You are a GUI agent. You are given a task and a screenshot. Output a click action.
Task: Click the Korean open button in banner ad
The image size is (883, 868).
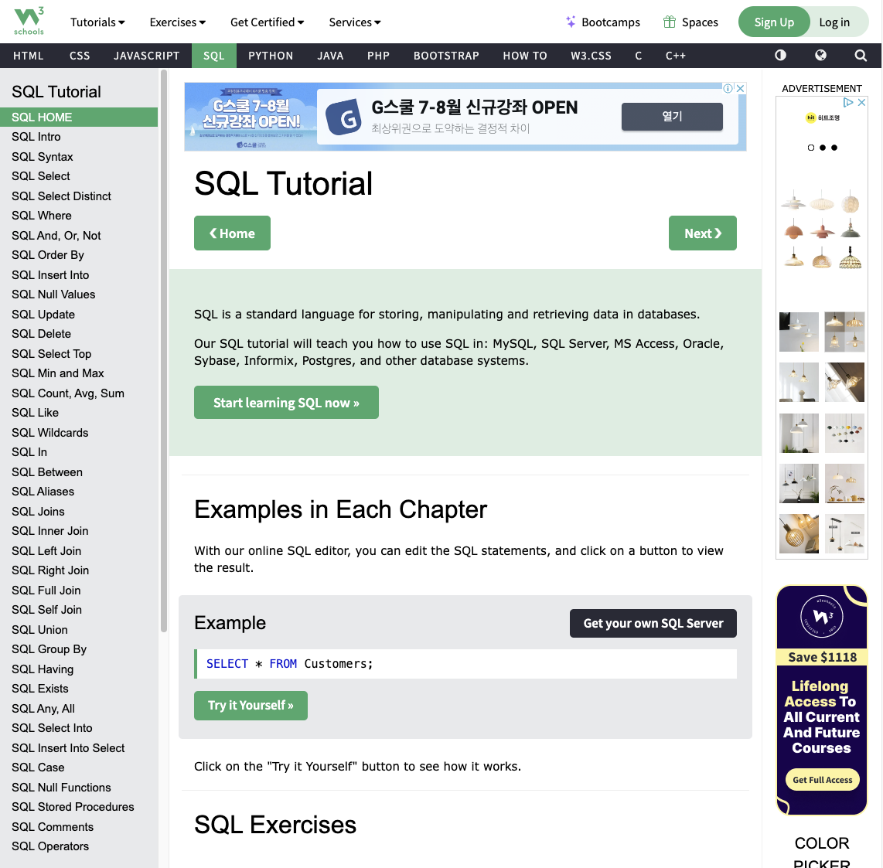[x=672, y=117]
